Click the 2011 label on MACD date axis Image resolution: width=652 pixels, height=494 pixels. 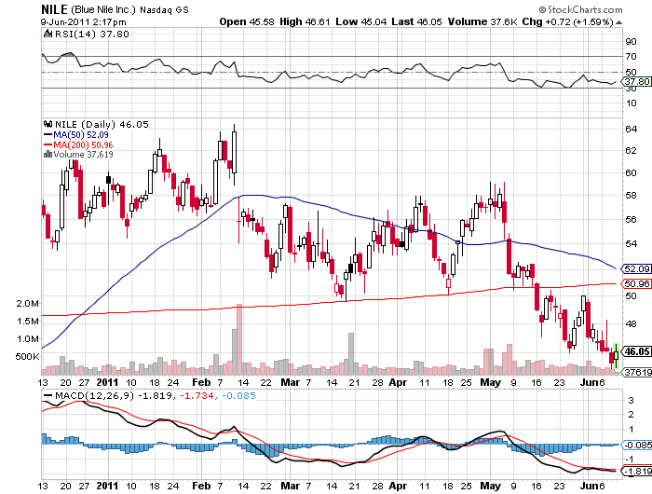(x=107, y=486)
